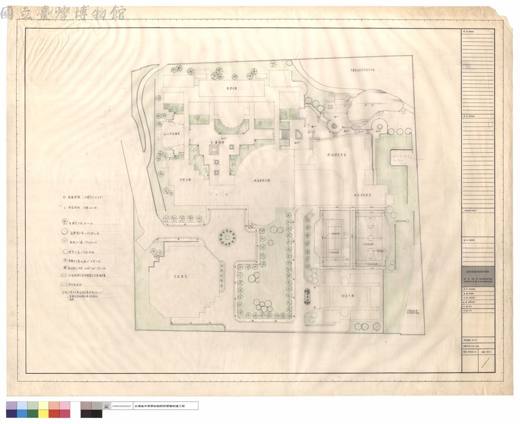
Task: Click the semicircular courtyard below the teaching building
Action: point(231,120)
